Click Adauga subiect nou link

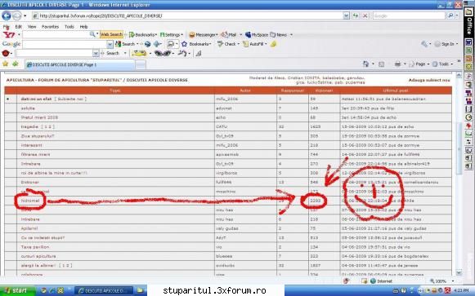point(429,80)
